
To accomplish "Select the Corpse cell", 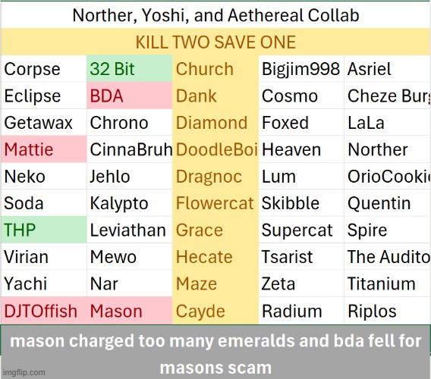I will [x=44, y=68].
